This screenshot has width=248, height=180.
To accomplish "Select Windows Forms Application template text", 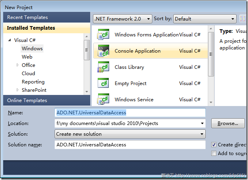I will [x=147, y=35].
